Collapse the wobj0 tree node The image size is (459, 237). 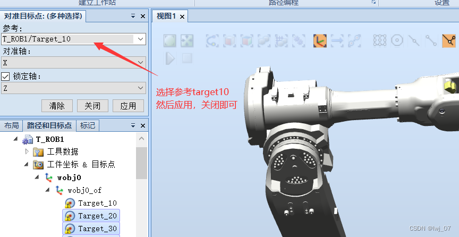38,177
